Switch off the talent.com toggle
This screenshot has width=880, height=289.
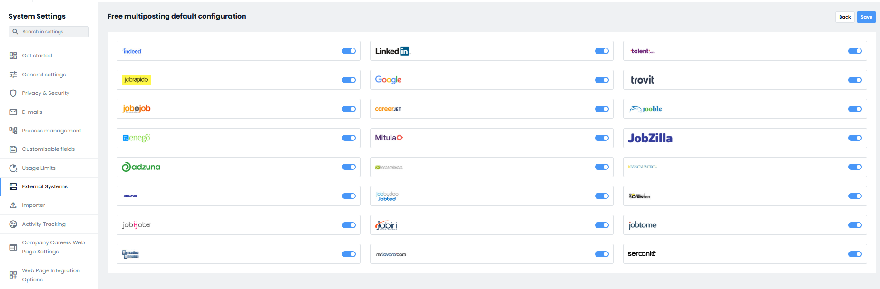click(855, 51)
